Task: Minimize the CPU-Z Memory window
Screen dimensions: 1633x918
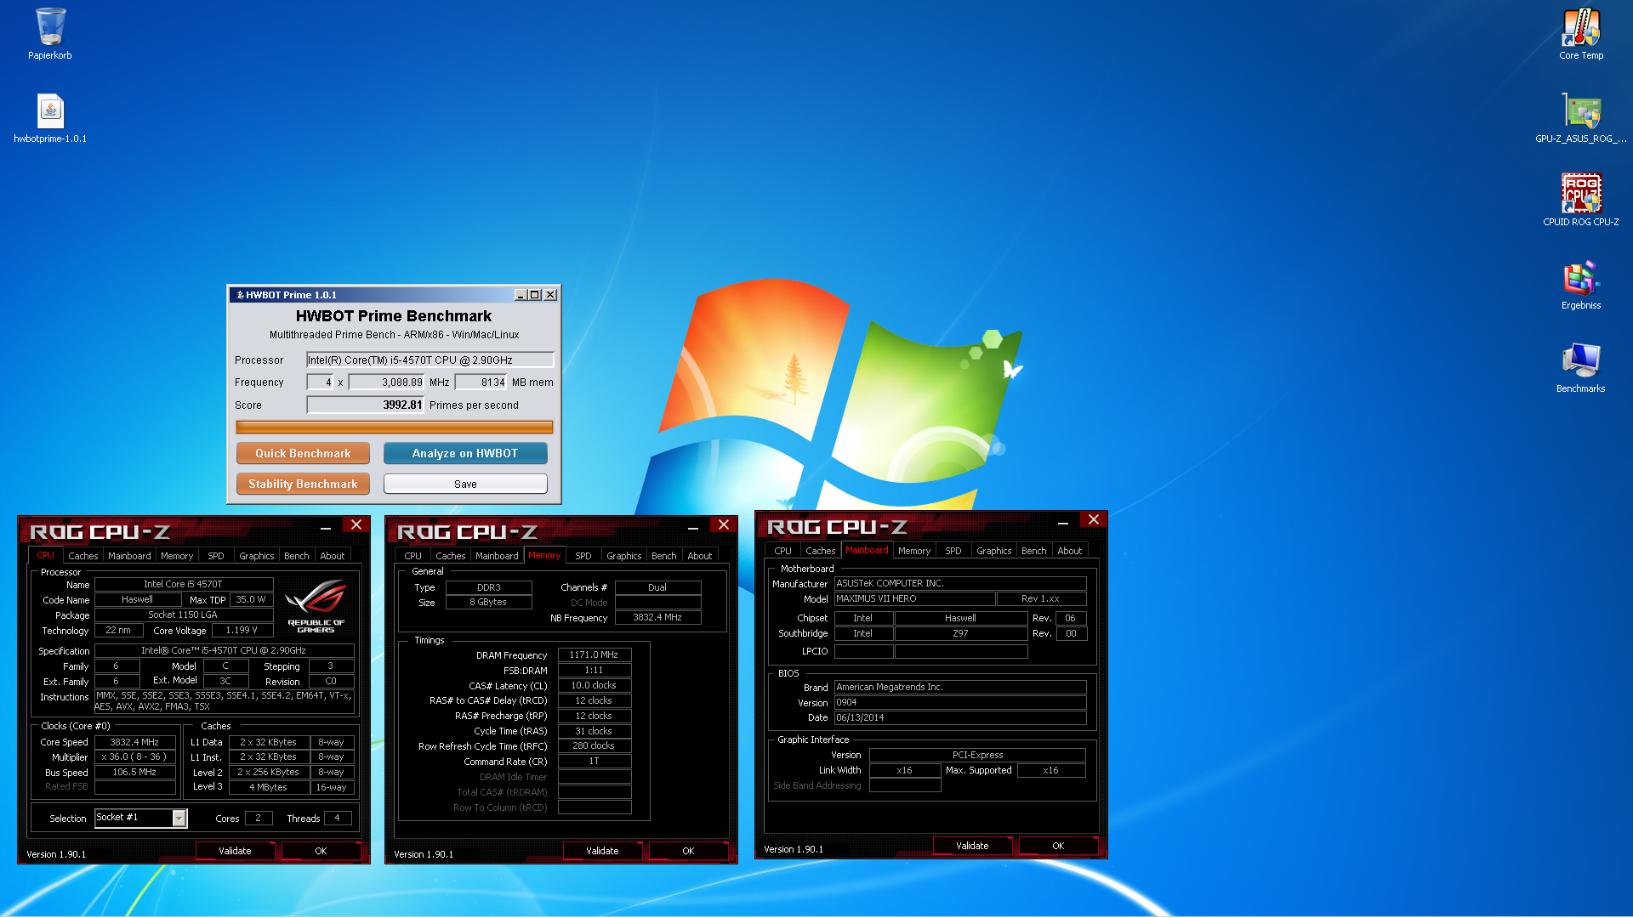Action: pyautogui.click(x=693, y=528)
